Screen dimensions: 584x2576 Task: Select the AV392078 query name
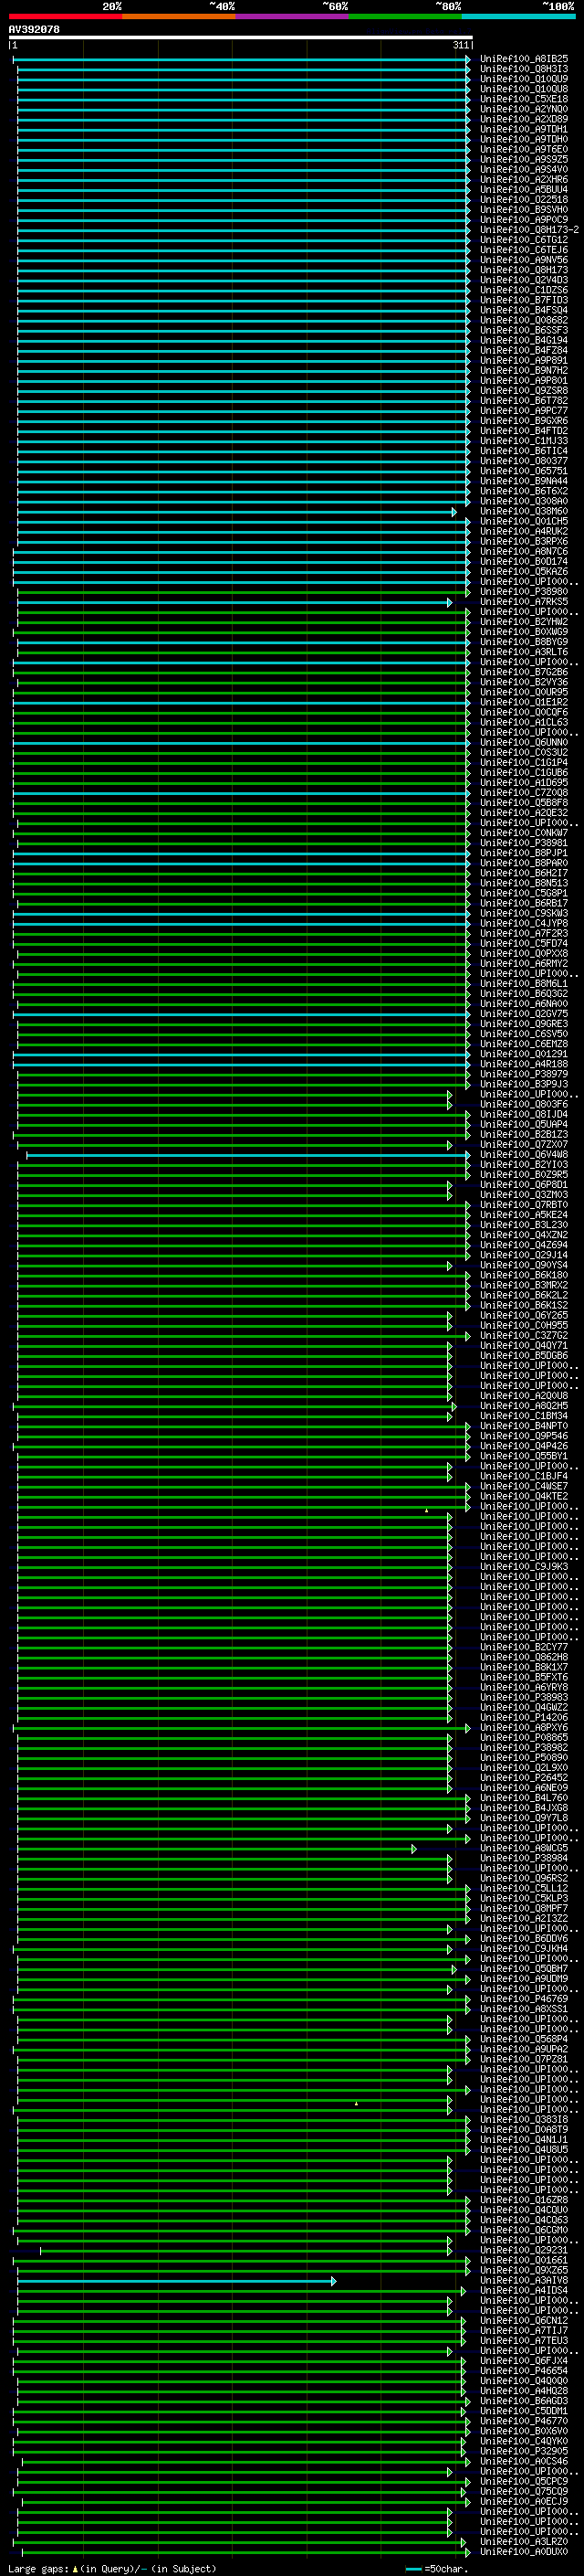34,30
